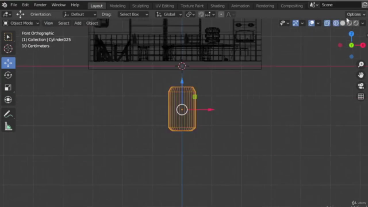Open the viewport View menu
This screenshot has height=207, width=368.
48,23
